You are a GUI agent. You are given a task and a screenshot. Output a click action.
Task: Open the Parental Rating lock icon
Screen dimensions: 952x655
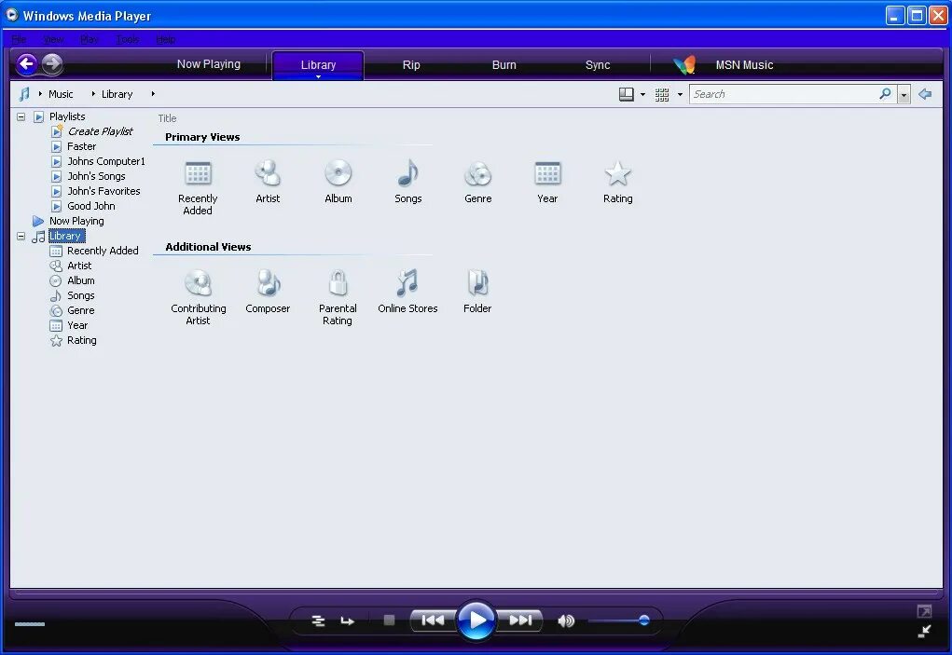[338, 283]
